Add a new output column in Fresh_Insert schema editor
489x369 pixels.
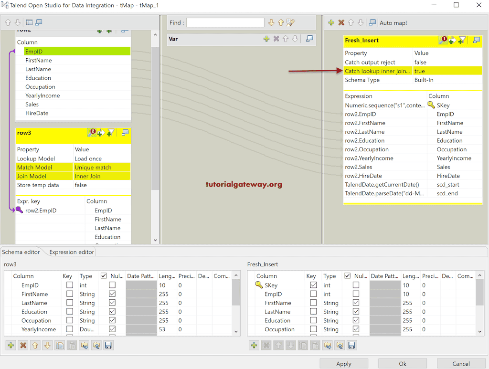point(254,345)
